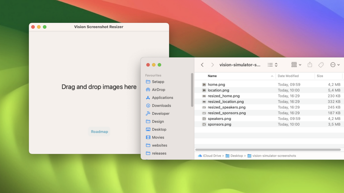Open releases folder in the Finder sidebar
344x193 pixels.
click(x=156, y=153)
